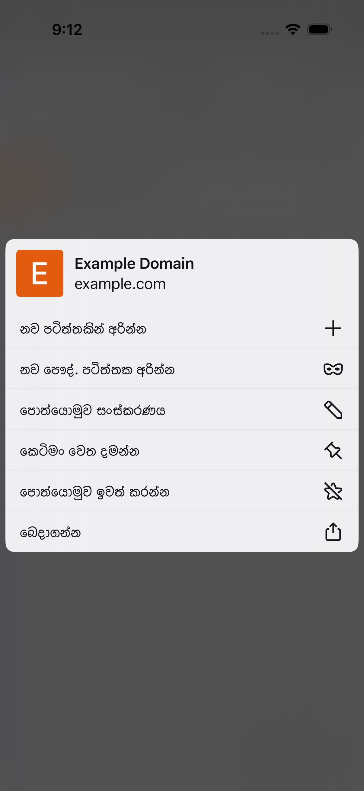This screenshot has width=364, height=791.
Task: Tap the battery indicator in status bar
Action: coord(319,30)
